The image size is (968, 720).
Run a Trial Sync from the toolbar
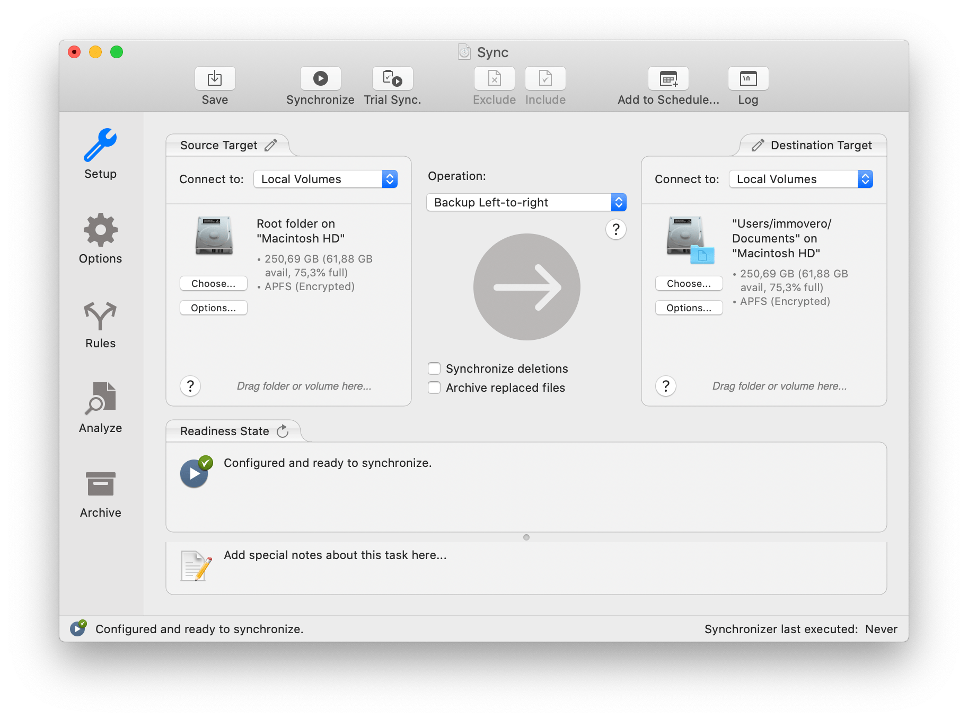tap(392, 78)
